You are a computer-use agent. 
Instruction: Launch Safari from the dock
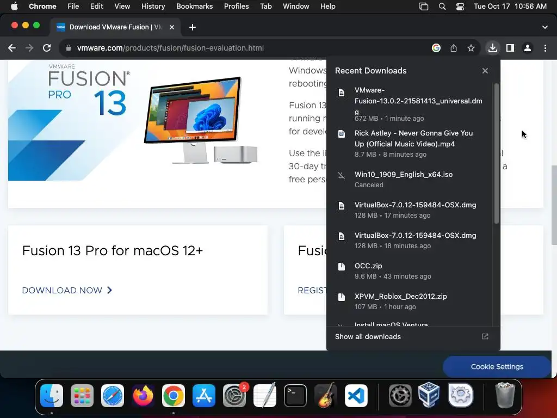tap(113, 395)
